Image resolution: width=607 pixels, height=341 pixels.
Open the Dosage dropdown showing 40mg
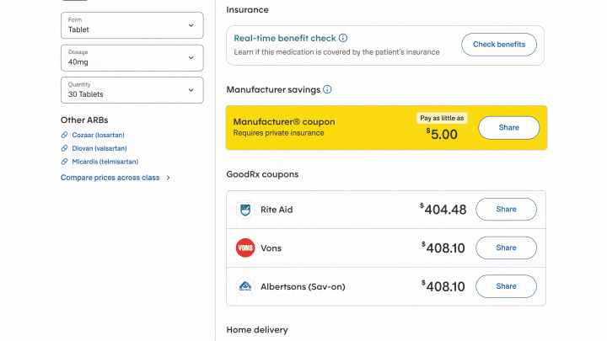coord(132,57)
